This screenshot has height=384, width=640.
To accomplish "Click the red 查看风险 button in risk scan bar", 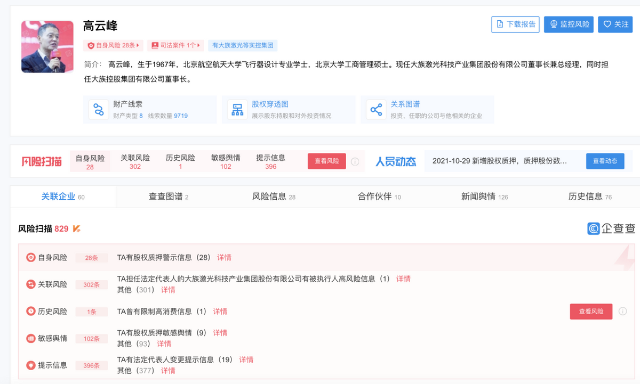I will [x=327, y=161].
